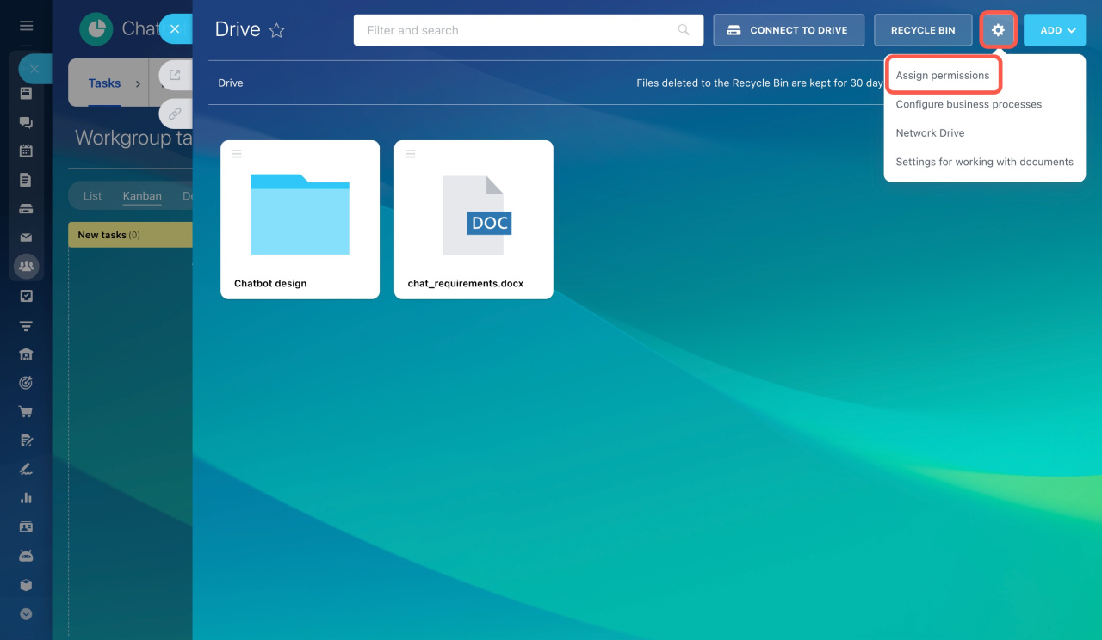Image resolution: width=1102 pixels, height=640 pixels.
Task: Focus the Filter and search field
Action: pos(517,30)
